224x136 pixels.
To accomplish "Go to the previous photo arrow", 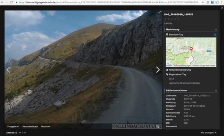I will point(8,70).
